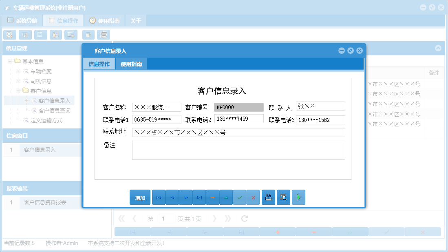Select the magnifier search icon in the toolbar
The width and height of the screenshot is (448, 252).
click(10, 35)
